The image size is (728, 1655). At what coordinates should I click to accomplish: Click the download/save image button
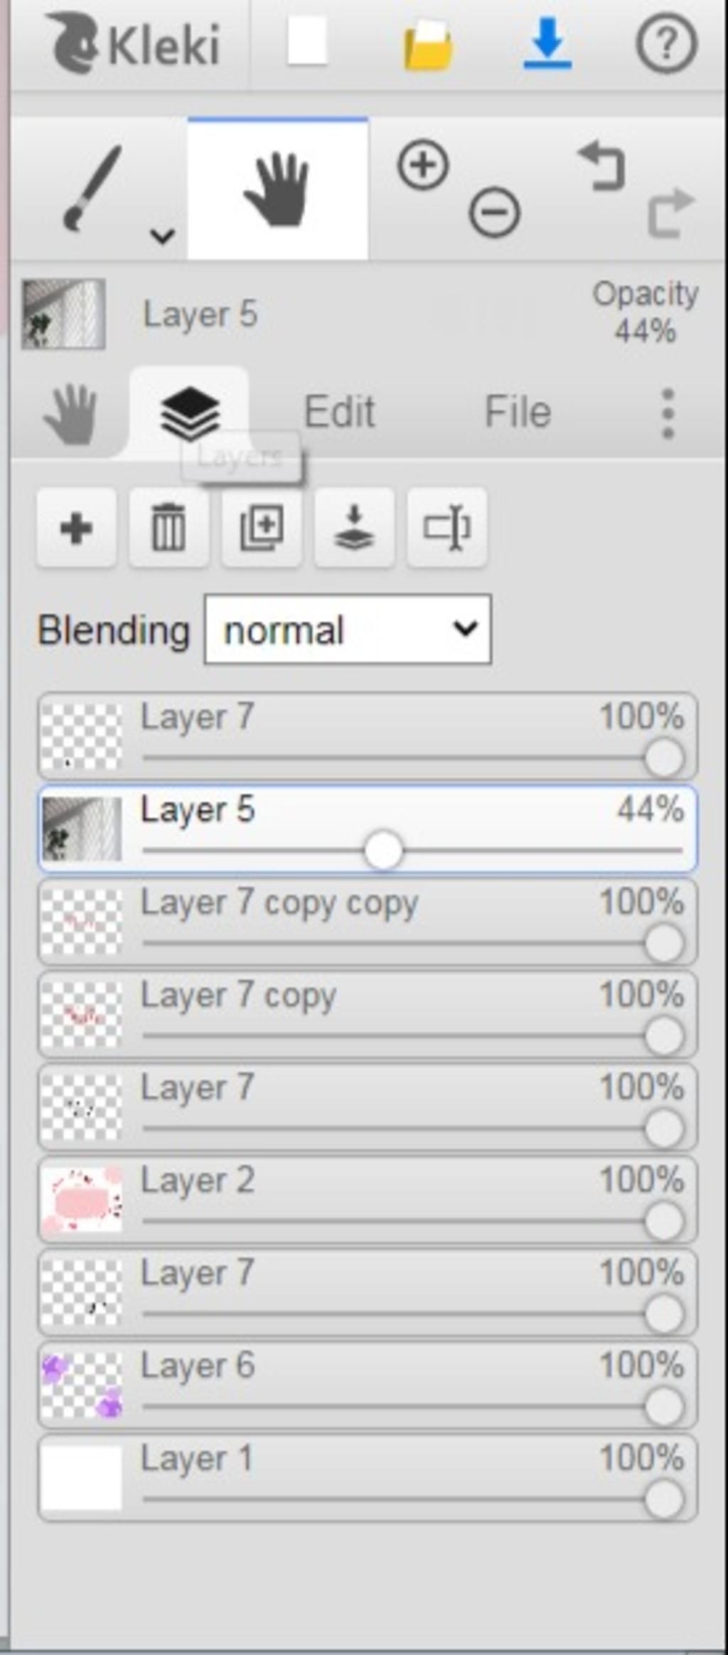click(547, 44)
